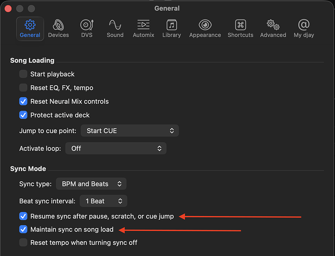Open the Automix settings pane
Image resolution: width=335 pixels, height=256 pixels.
pos(143,29)
